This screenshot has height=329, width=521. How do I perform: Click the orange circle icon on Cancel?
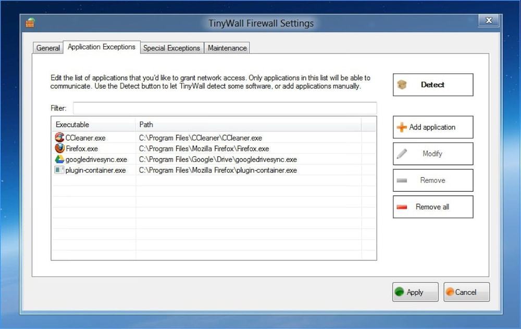450,292
